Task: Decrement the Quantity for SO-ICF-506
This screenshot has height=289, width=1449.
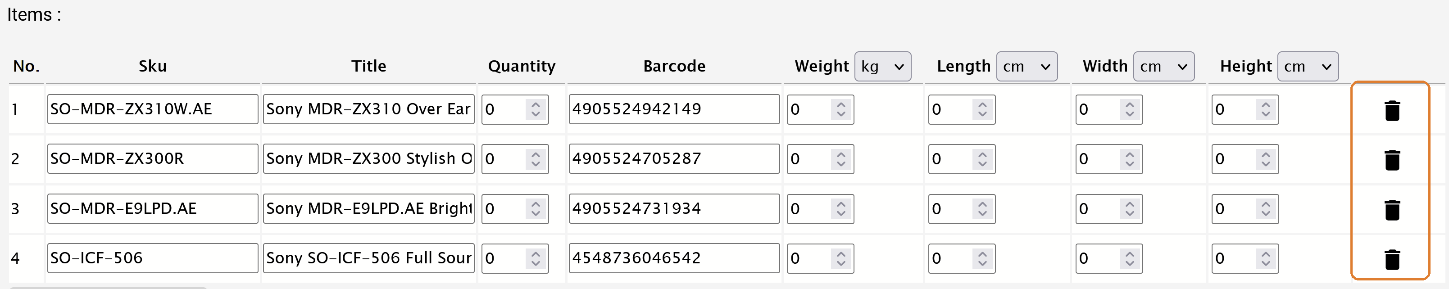Action: 535,263
